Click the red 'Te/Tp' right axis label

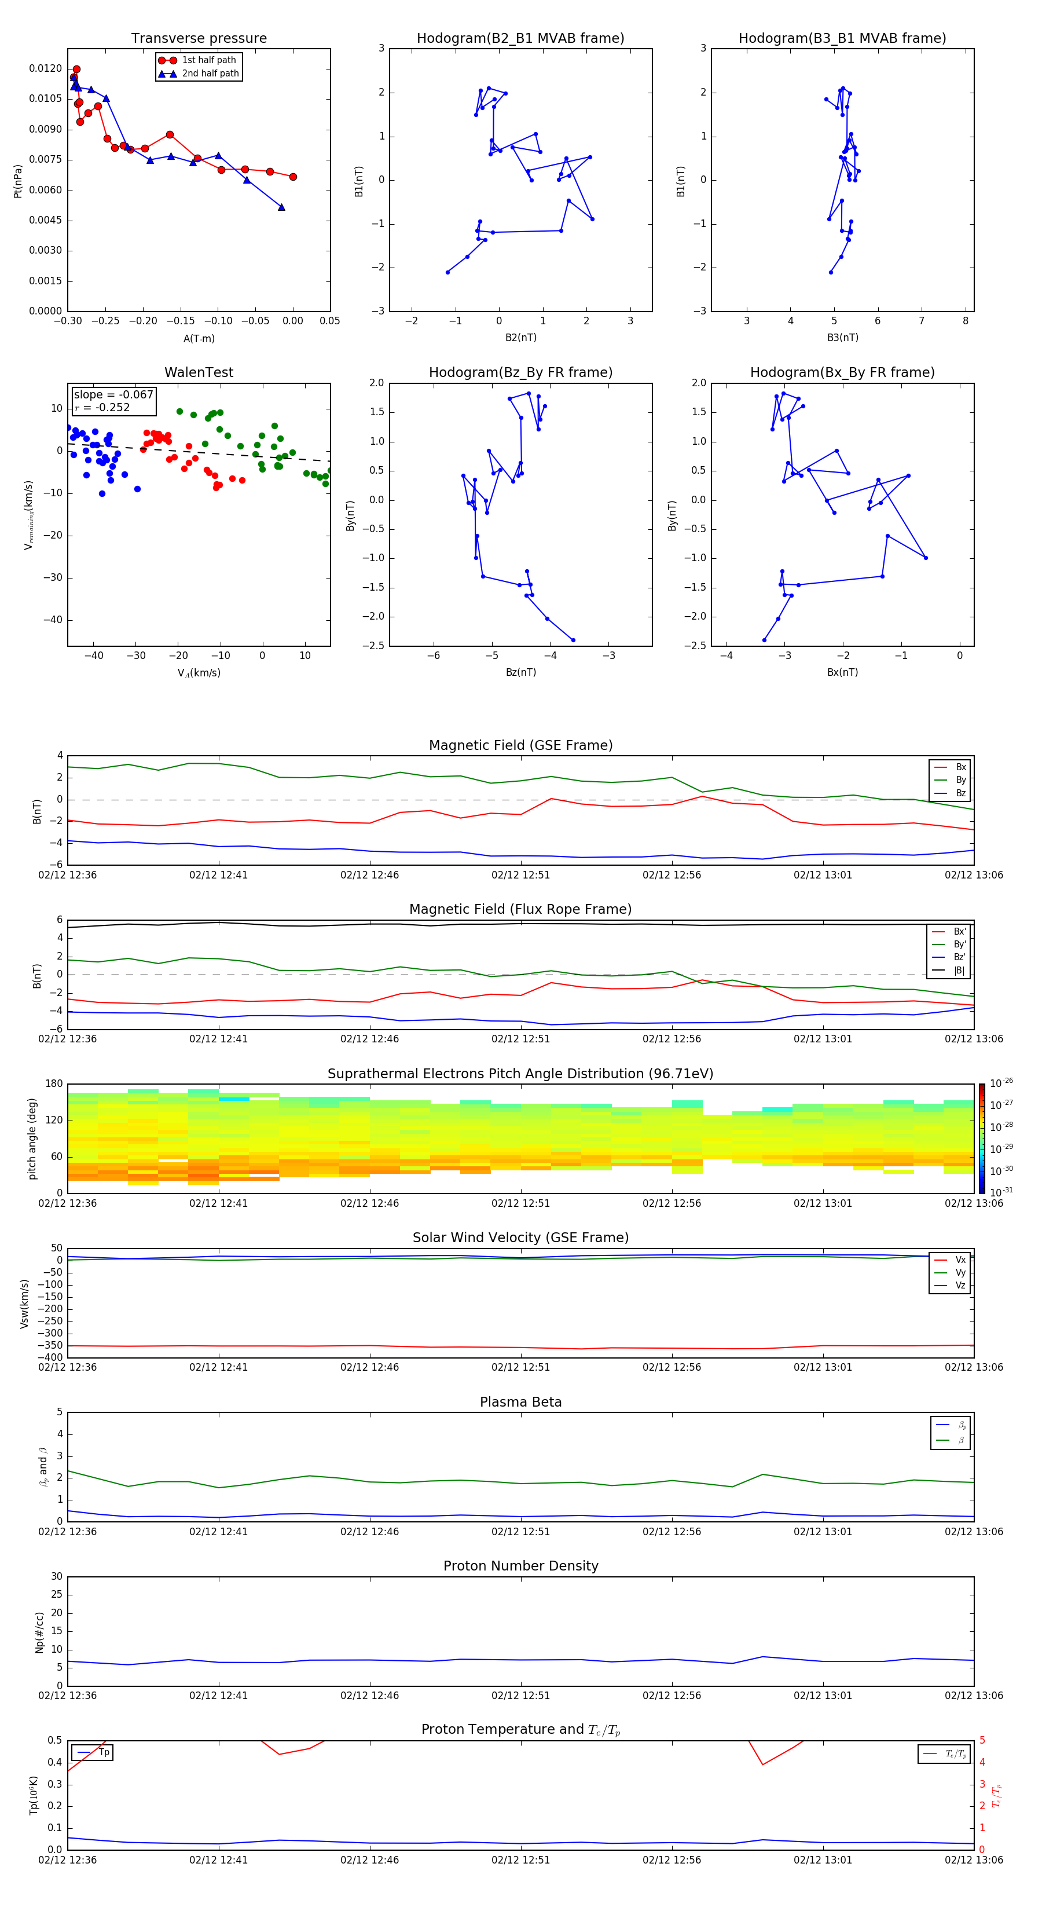tap(997, 1795)
